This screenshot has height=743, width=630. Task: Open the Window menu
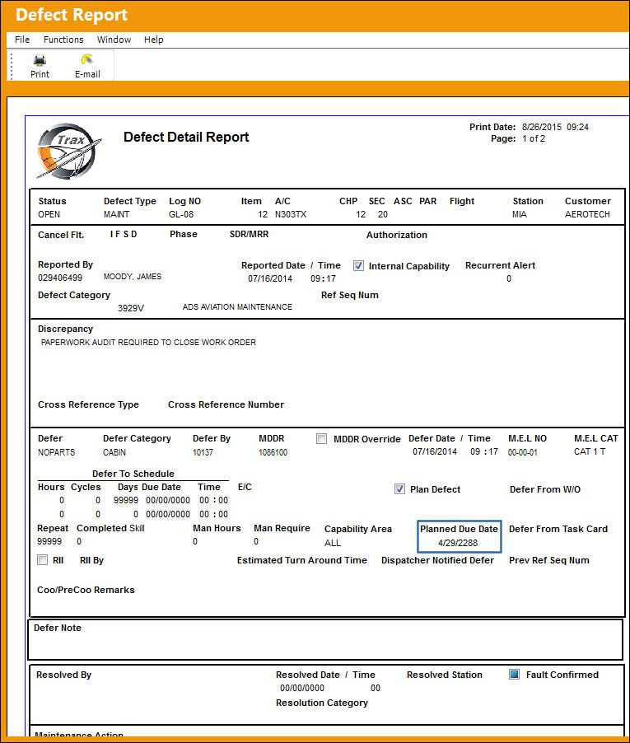[114, 40]
